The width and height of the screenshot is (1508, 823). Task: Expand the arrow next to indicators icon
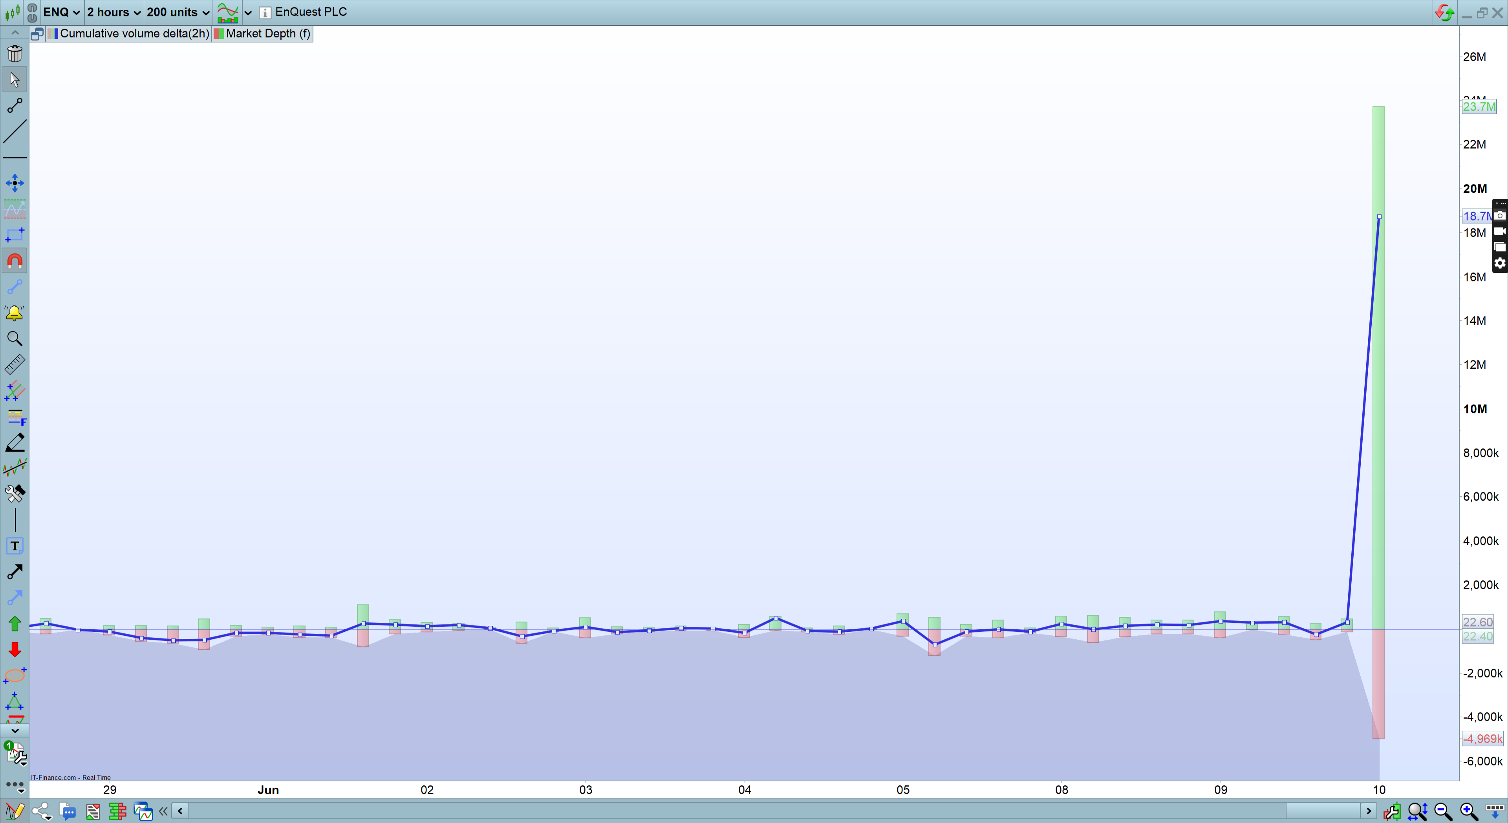248,12
